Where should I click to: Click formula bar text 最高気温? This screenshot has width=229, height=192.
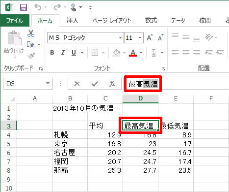[143, 84]
